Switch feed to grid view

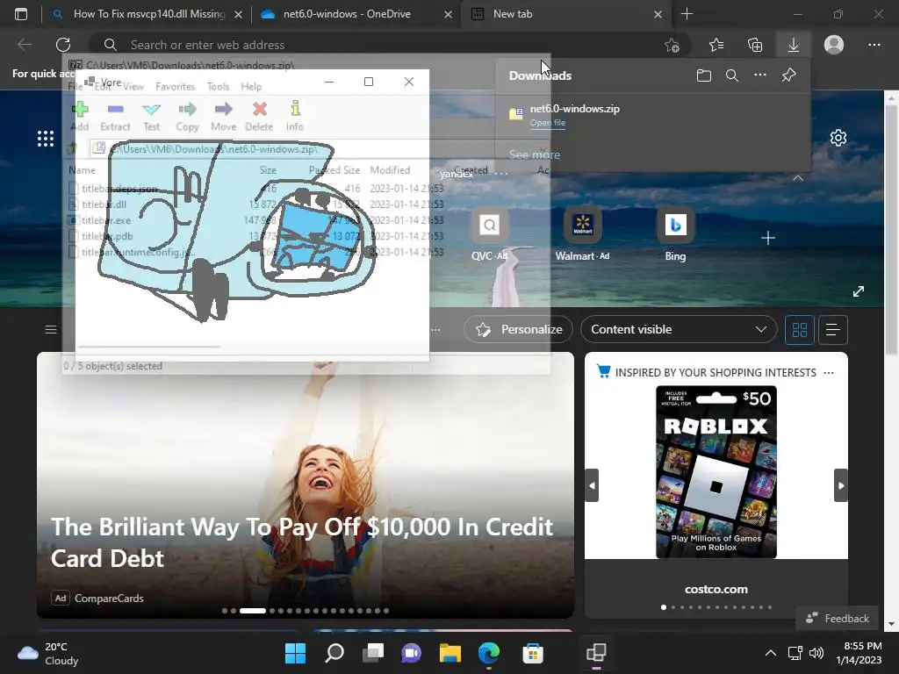pos(799,330)
